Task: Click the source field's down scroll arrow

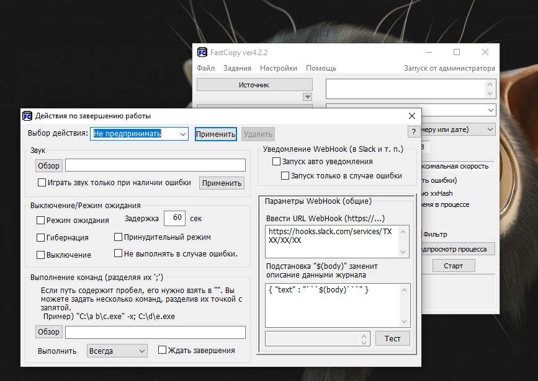Action: click(490, 93)
